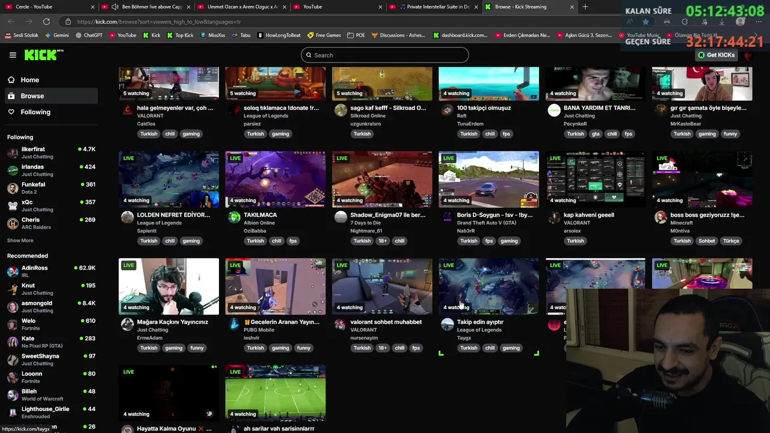Image resolution: width=770 pixels, height=433 pixels.
Task: Click arsolex's channel avatar
Action: (x=554, y=217)
